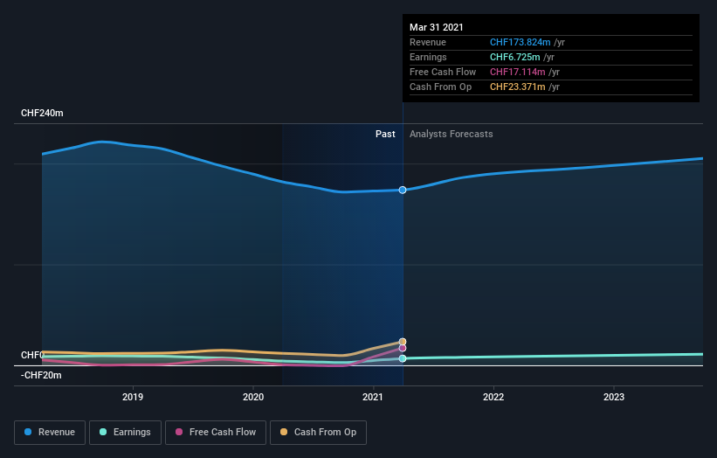The height and width of the screenshot is (458, 717).
Task: Toggle the Free Cash Flow legend series
Action: tap(216, 433)
